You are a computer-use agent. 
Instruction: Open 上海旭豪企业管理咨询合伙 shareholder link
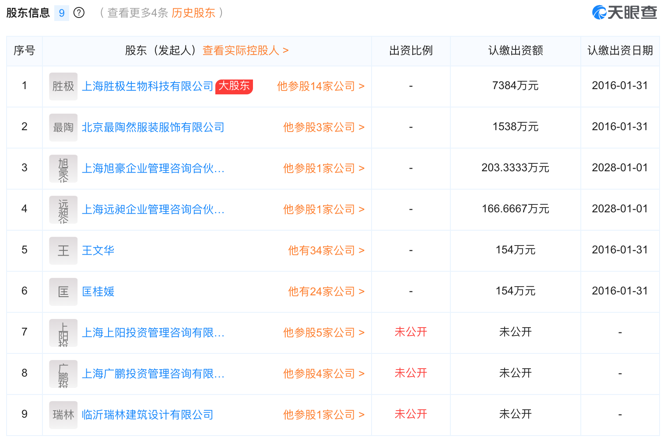153,169
